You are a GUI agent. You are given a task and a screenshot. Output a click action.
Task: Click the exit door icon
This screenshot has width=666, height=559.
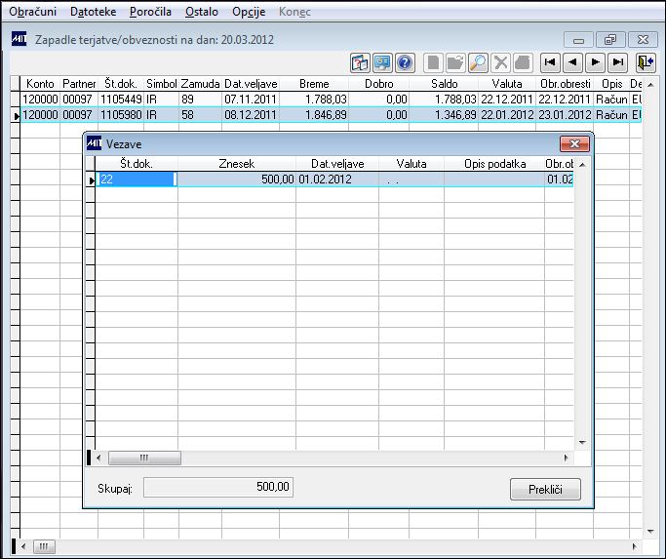click(x=646, y=62)
